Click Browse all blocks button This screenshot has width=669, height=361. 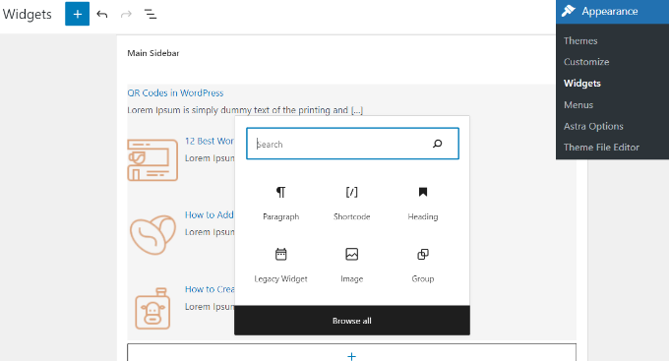352,321
